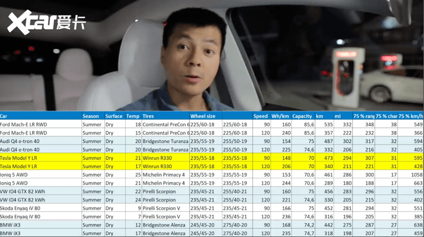
Task: Click the mi value 211 for Tesla Model Y
Action: pos(347,166)
